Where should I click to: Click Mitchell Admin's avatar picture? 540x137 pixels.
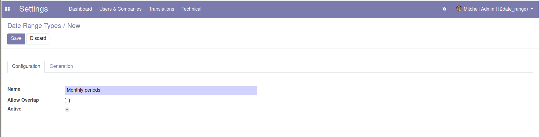tap(459, 9)
